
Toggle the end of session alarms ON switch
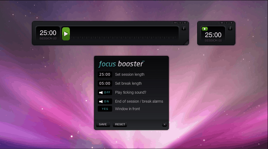pyautogui.click(x=105, y=101)
